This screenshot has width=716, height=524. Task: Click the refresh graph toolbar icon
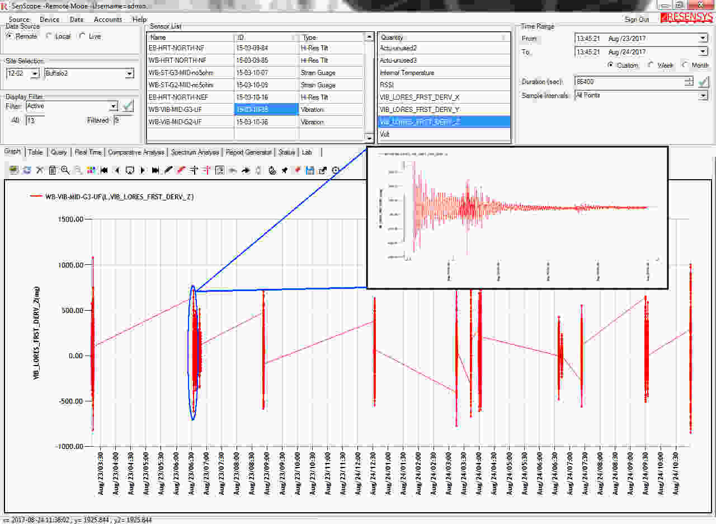pyautogui.click(x=27, y=170)
